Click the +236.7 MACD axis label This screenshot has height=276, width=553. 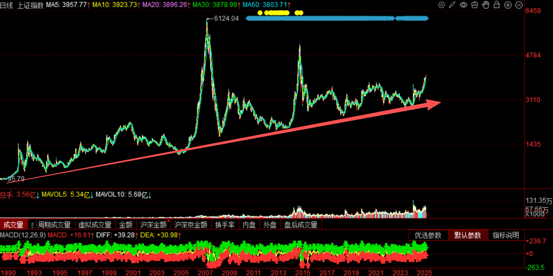point(536,241)
